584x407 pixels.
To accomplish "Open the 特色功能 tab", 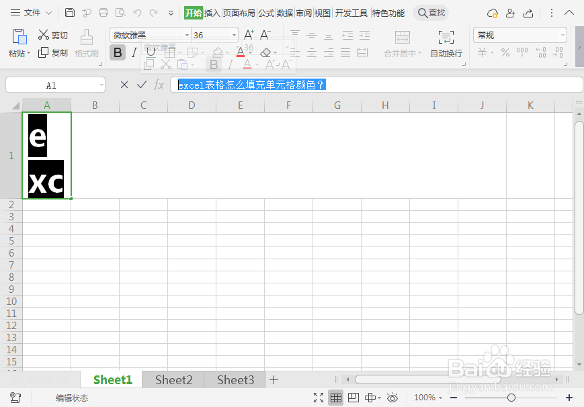I will [x=388, y=13].
